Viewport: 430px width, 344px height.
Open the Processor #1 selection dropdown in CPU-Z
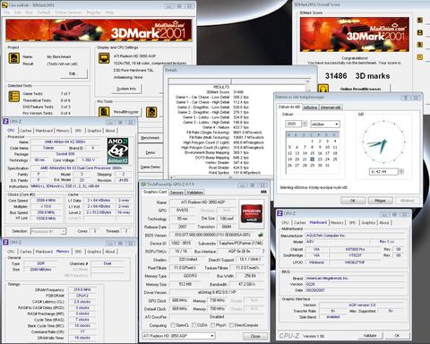pyautogui.click(x=47, y=231)
